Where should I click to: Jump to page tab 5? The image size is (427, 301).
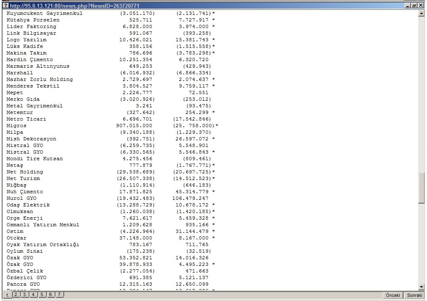click(x=42, y=294)
